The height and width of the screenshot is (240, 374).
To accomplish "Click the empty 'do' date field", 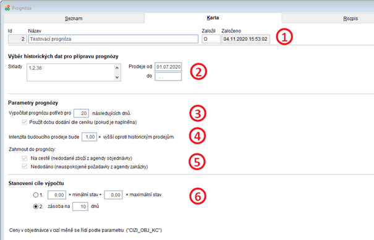I will [168, 77].
